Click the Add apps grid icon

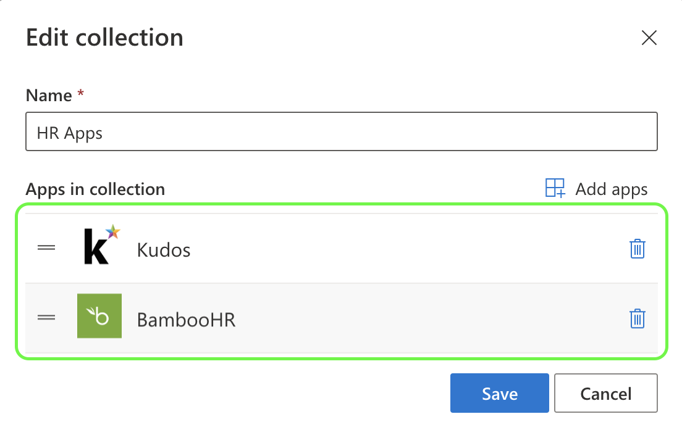point(555,188)
